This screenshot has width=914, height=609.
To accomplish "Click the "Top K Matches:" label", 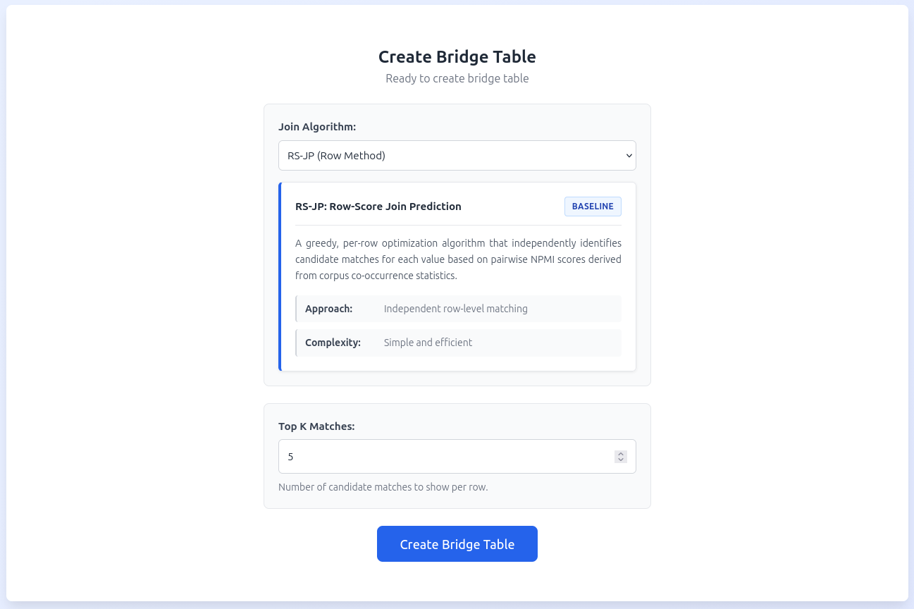I will [x=316, y=426].
